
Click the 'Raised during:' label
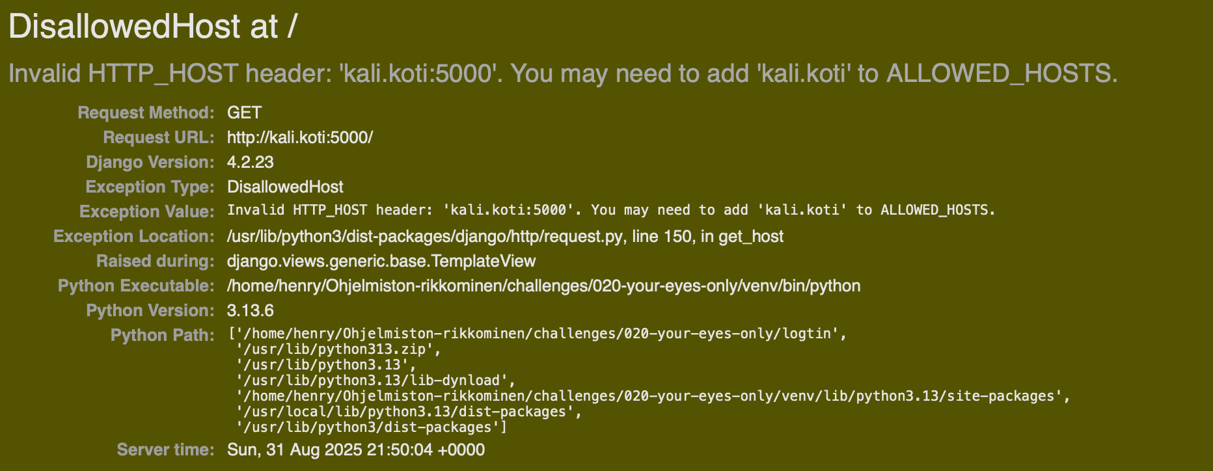[155, 261]
